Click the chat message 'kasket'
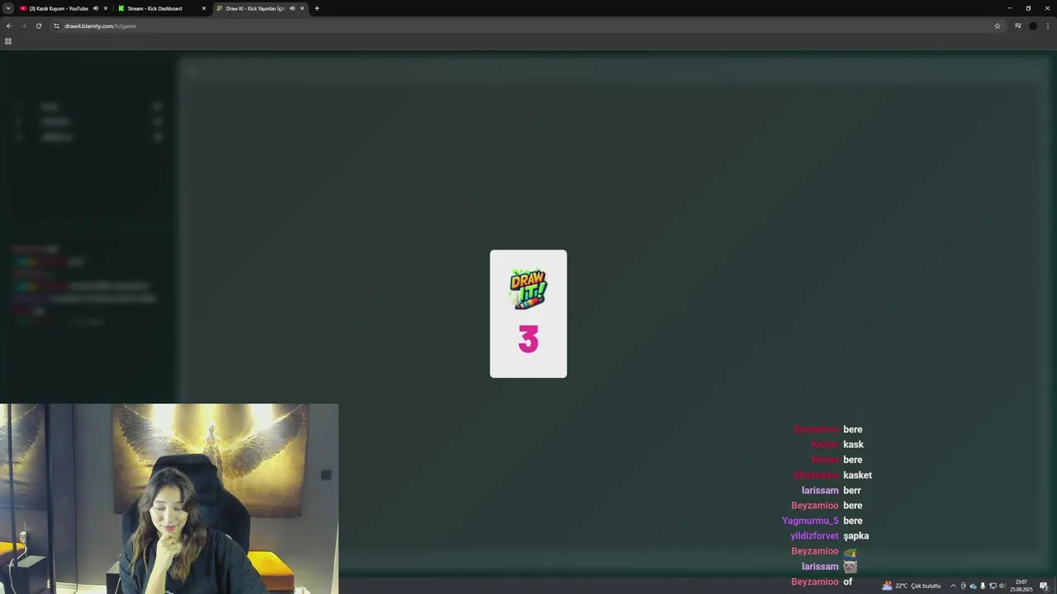Image resolution: width=1057 pixels, height=594 pixels. click(857, 475)
